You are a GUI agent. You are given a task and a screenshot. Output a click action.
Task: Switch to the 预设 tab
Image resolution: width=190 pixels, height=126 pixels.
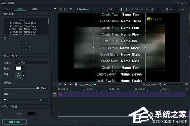point(6,9)
